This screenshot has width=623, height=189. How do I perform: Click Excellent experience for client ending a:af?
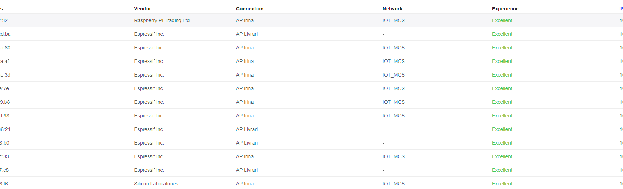(502, 61)
